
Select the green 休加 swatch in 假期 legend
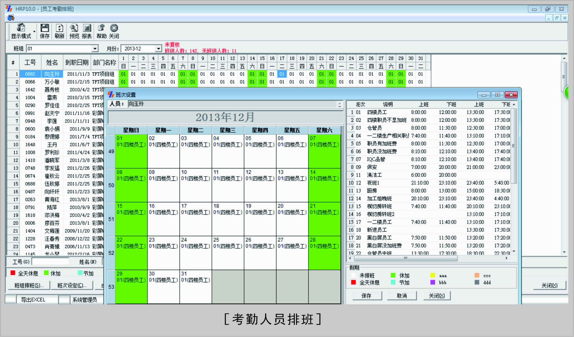click(393, 275)
